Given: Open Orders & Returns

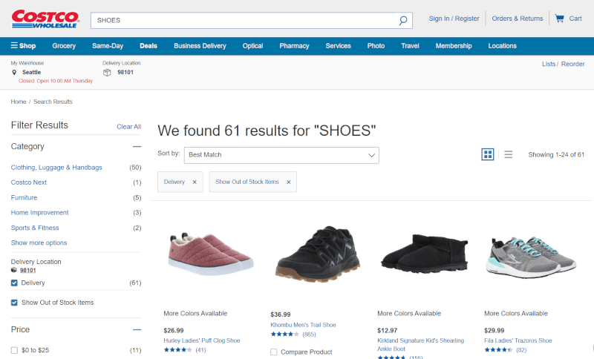Looking at the screenshot, I should click(x=518, y=19).
